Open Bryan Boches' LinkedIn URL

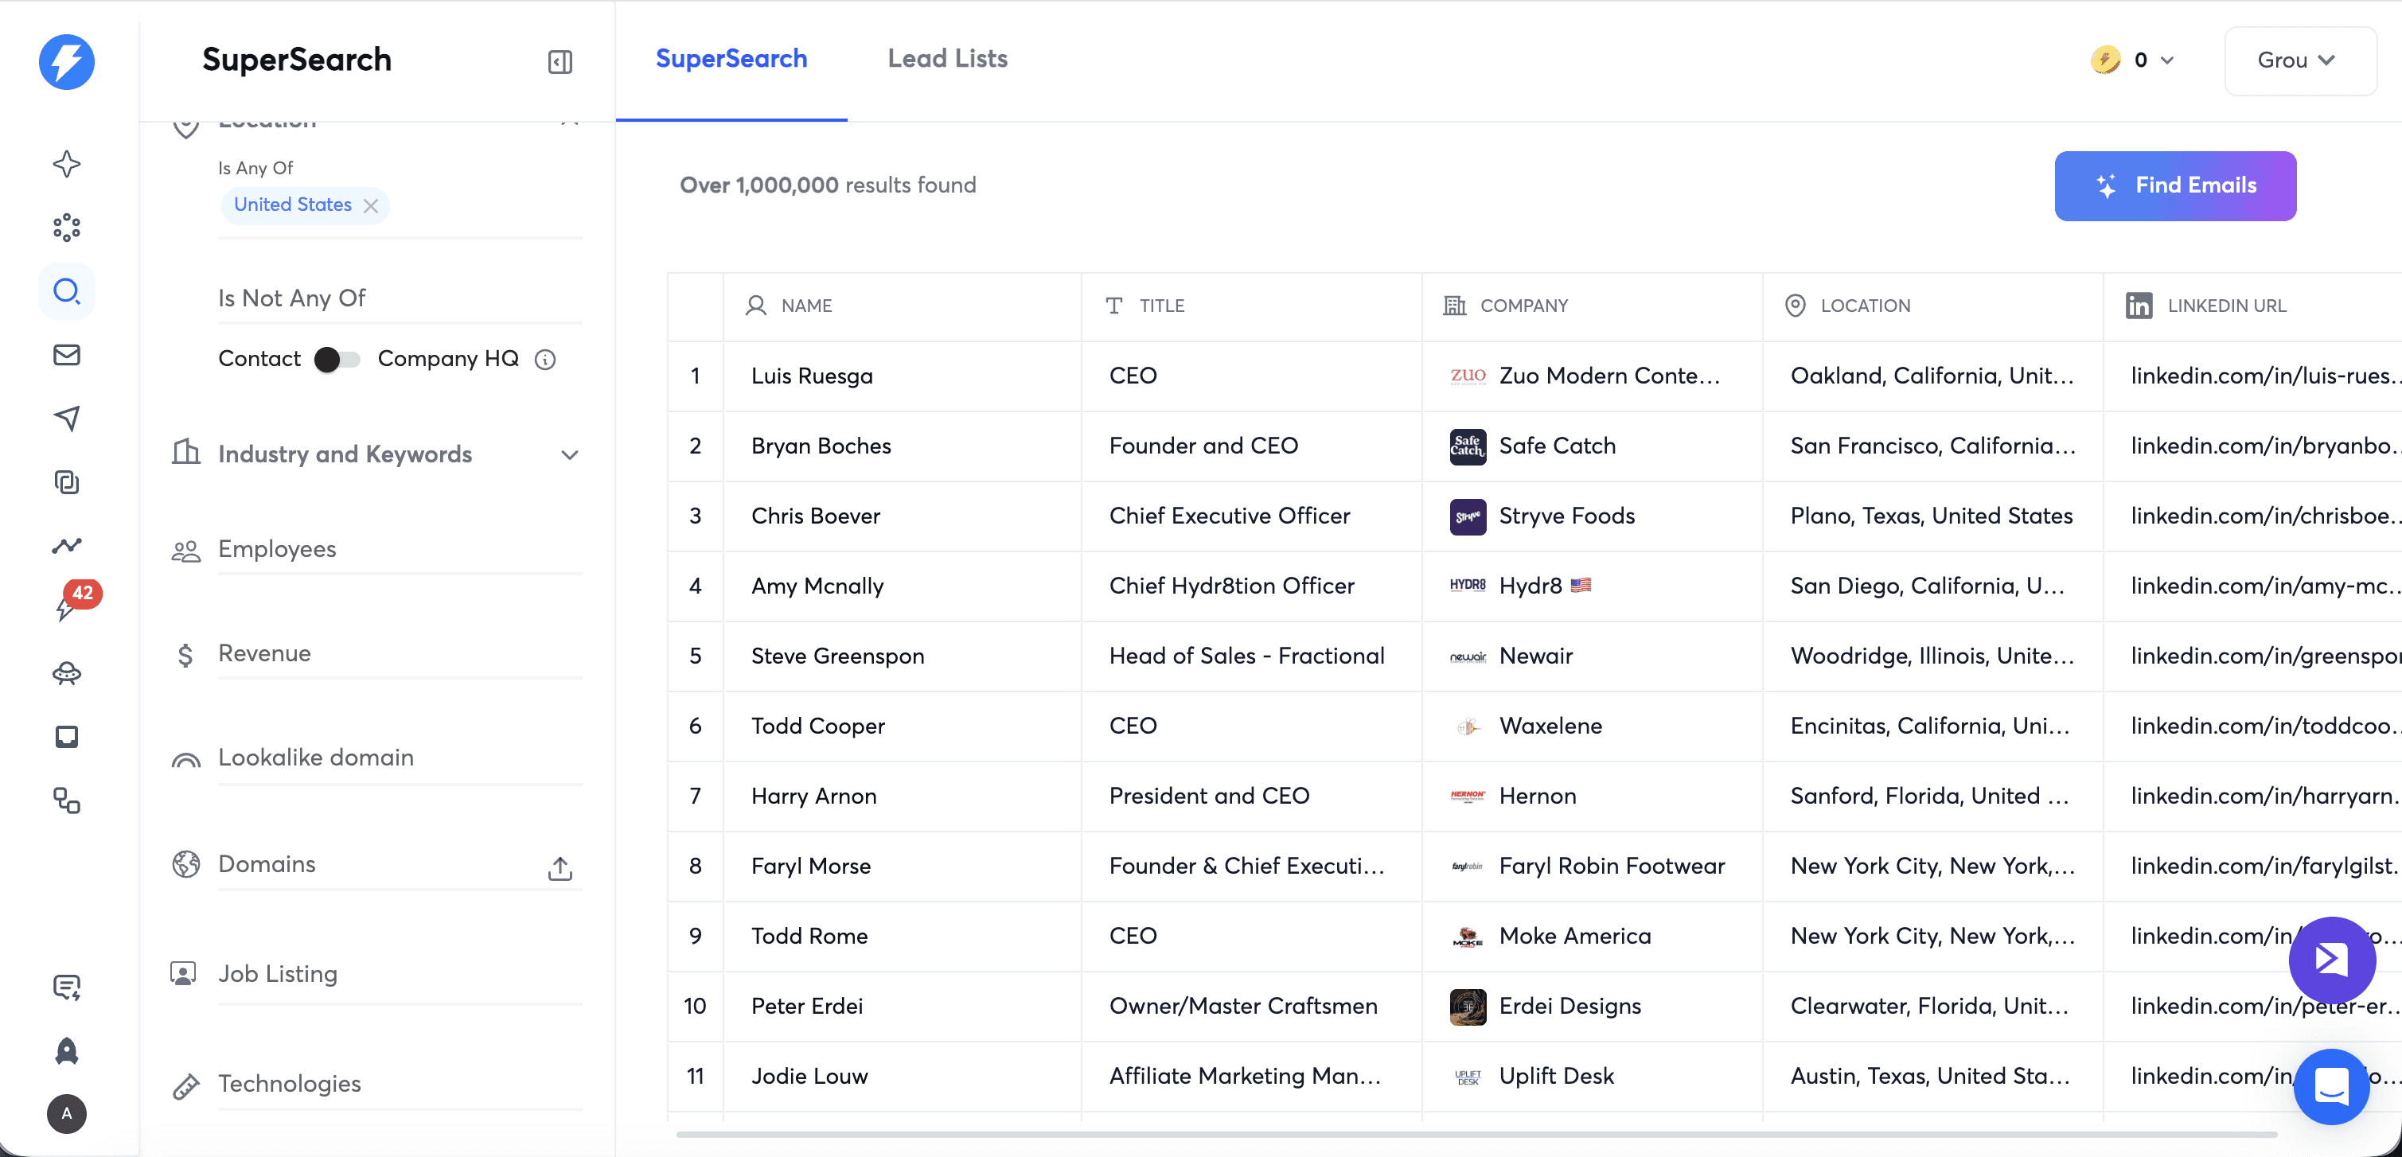(2264, 446)
